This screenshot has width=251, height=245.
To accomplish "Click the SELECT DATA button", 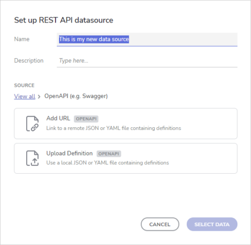I will pyautogui.click(x=212, y=224).
